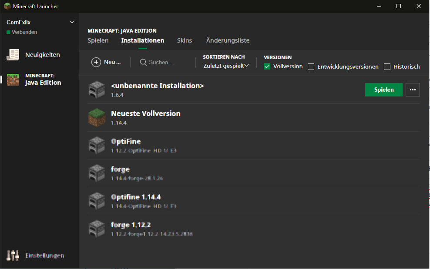
Task: Expand the CornFxlix account dropdown chevron
Action: (72, 22)
